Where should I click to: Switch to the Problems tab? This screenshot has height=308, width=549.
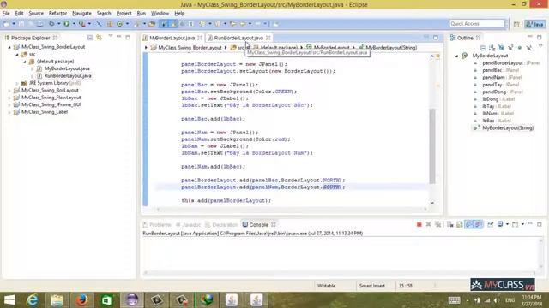pyautogui.click(x=157, y=224)
